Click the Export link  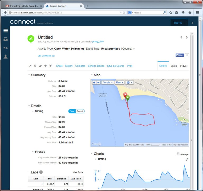(x=69, y=66)
